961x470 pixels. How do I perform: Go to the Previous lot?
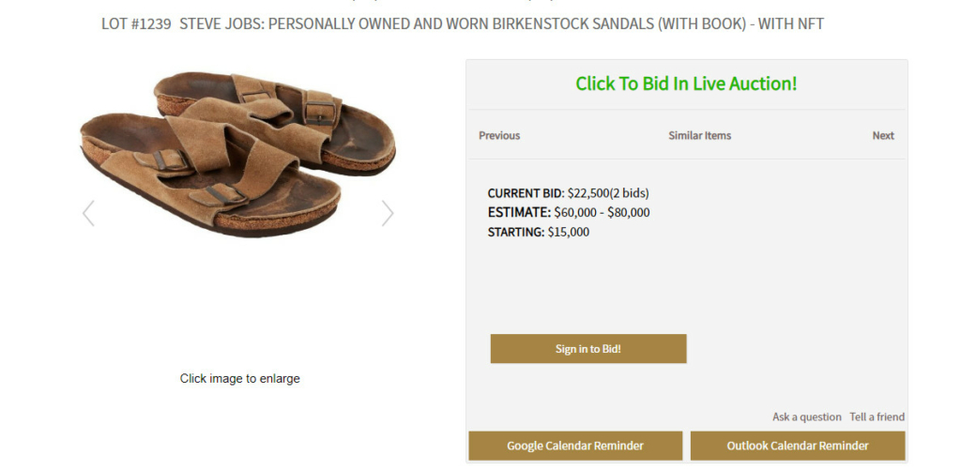[499, 135]
